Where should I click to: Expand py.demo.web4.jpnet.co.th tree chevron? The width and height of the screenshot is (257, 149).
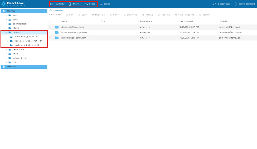coord(8,45)
